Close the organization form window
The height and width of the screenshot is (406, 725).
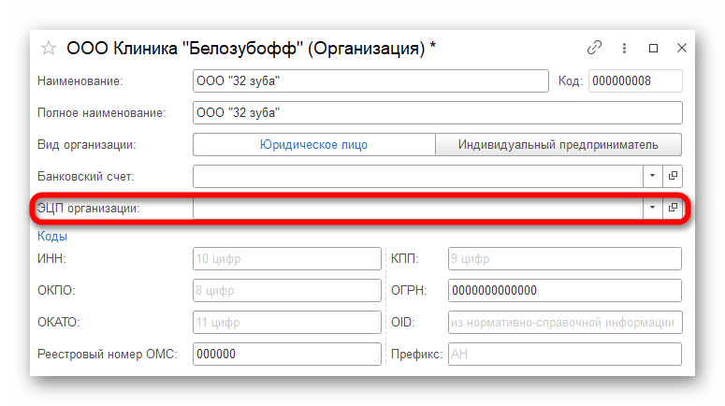click(682, 48)
